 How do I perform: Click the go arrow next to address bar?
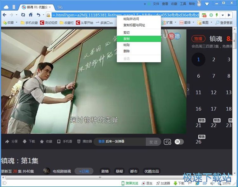click(x=229, y=15)
